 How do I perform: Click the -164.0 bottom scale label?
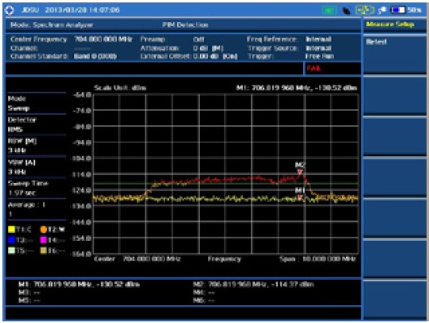[81, 254]
